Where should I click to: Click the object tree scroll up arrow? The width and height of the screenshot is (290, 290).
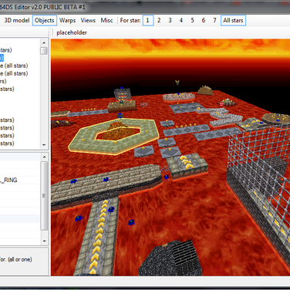click(x=44, y=42)
